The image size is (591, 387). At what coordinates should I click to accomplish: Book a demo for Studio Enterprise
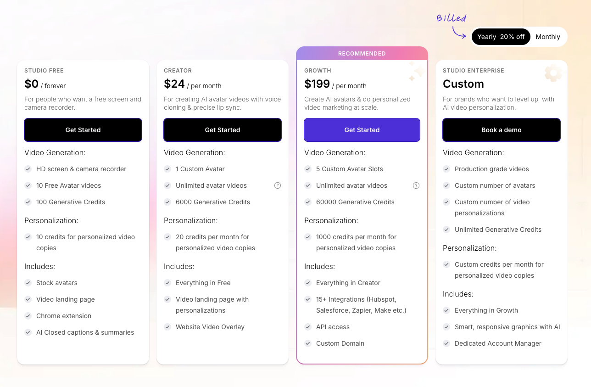[501, 130]
